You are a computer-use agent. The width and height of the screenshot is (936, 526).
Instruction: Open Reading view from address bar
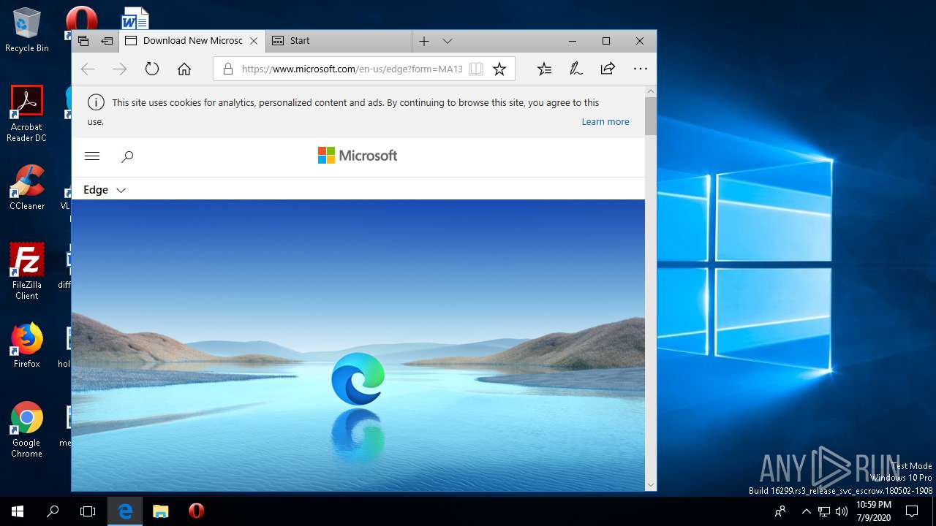point(476,69)
